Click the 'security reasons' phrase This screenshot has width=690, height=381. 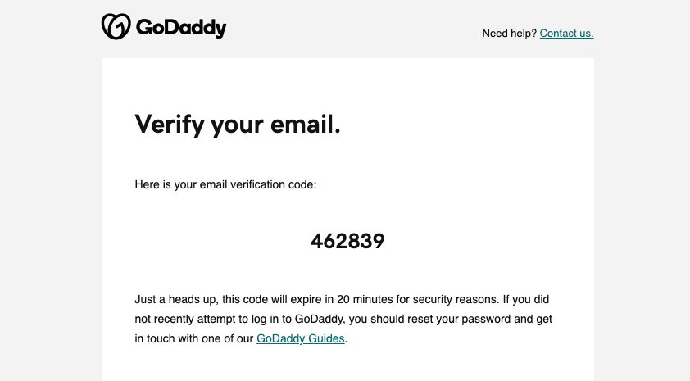(455, 300)
